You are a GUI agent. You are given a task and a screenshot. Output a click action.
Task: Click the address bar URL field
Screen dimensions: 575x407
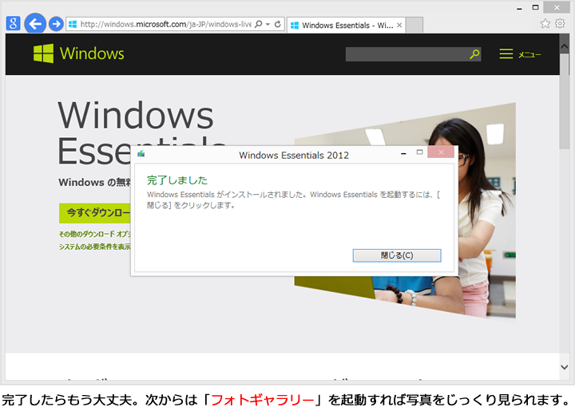165,24
